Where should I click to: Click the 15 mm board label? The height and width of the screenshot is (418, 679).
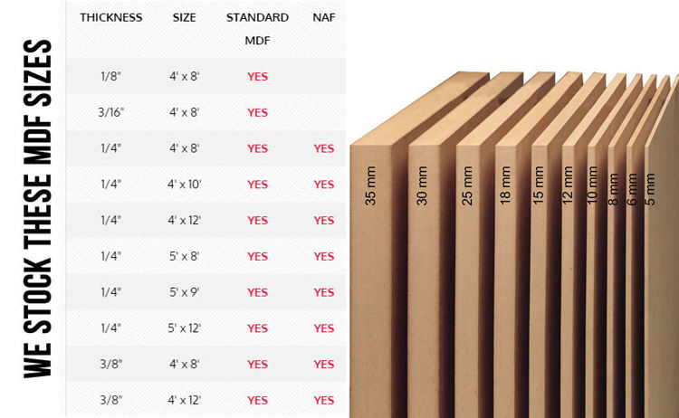(539, 185)
